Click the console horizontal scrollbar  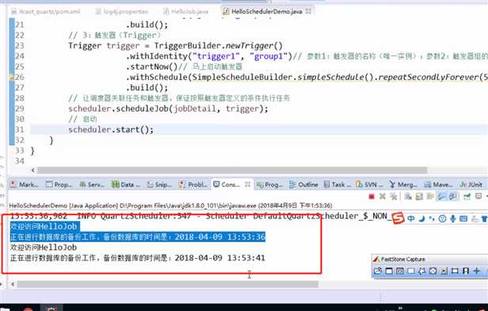(168, 284)
